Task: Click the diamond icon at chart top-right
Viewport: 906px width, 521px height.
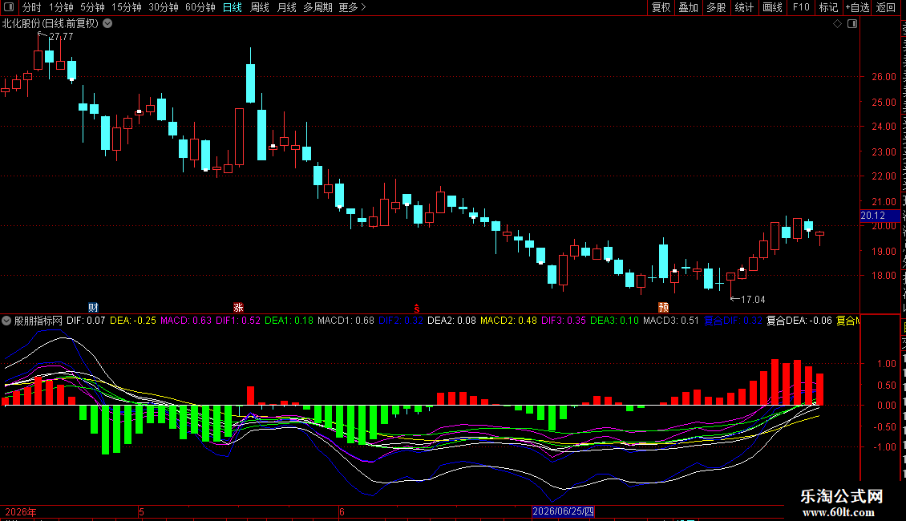Action: (837, 24)
